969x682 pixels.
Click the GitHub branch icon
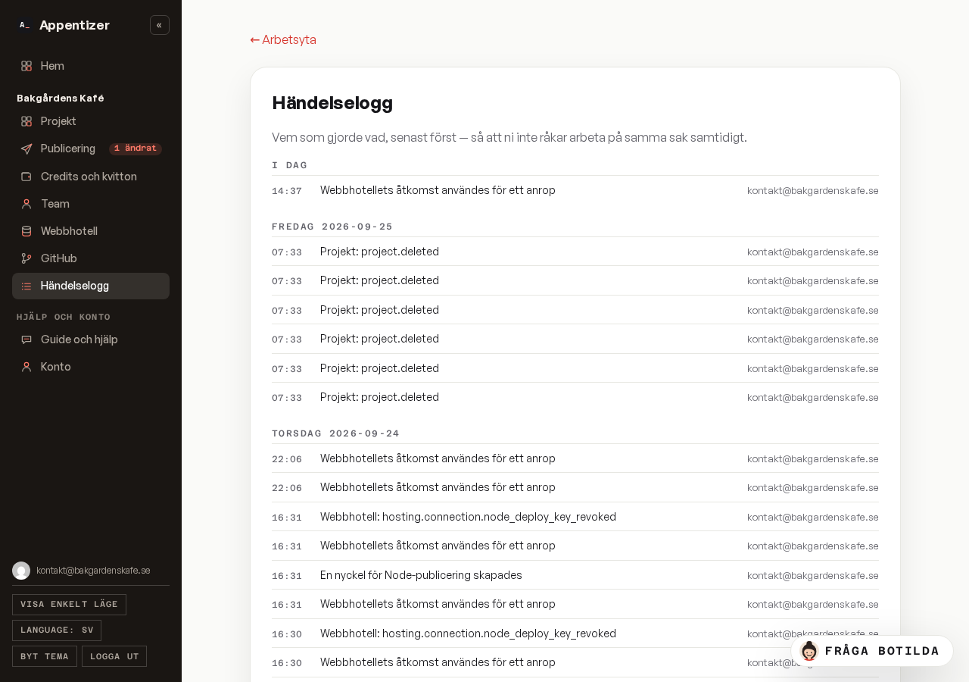(26, 258)
